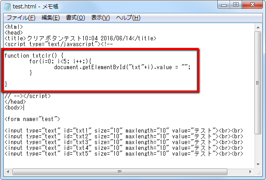Click the '// --></script>' line
This screenshot has height=180, width=266.
click(x=27, y=96)
